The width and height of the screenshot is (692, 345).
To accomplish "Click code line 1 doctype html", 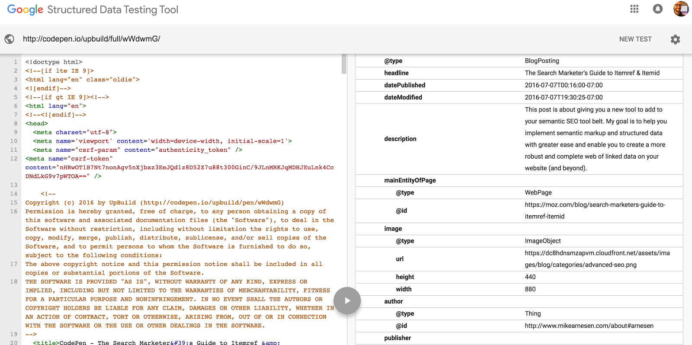I will pyautogui.click(x=54, y=62).
